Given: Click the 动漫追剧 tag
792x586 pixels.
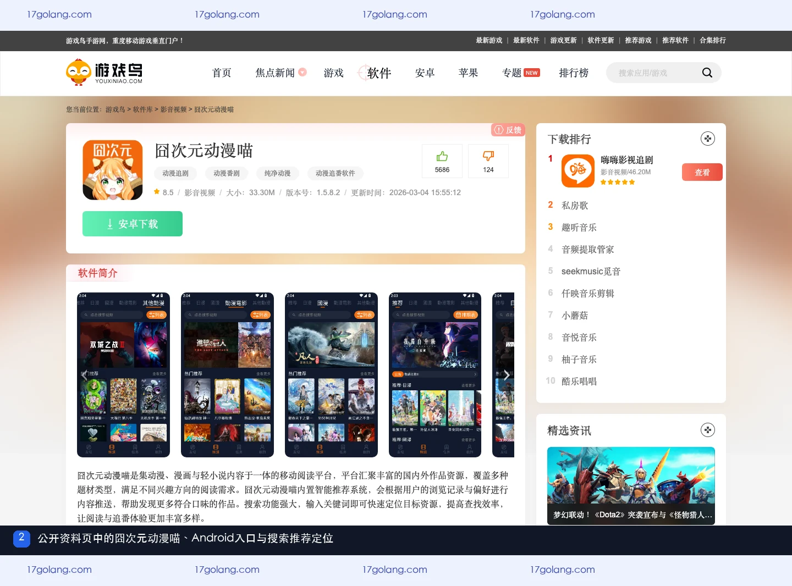Looking at the screenshot, I should [x=175, y=173].
